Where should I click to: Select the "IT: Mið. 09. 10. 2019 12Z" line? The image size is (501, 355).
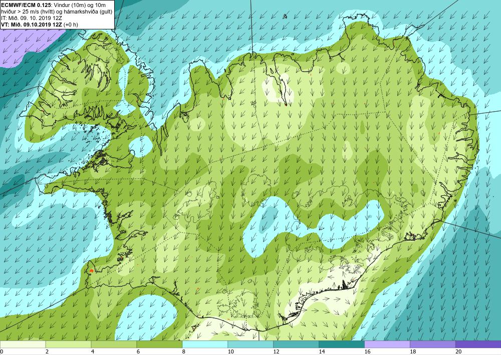pos(32,18)
